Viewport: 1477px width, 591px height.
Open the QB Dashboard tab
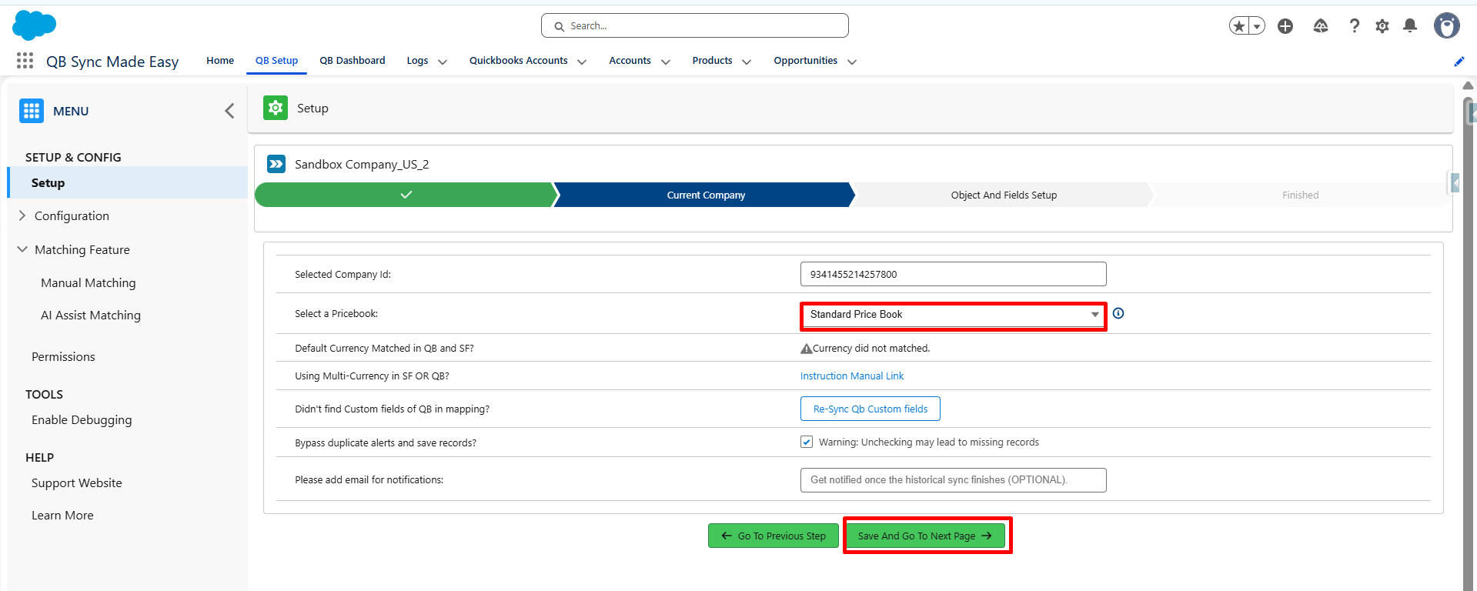click(x=353, y=61)
